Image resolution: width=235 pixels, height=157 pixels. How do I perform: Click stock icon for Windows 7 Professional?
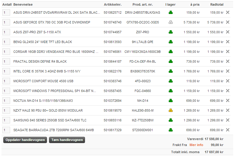pos(171,91)
